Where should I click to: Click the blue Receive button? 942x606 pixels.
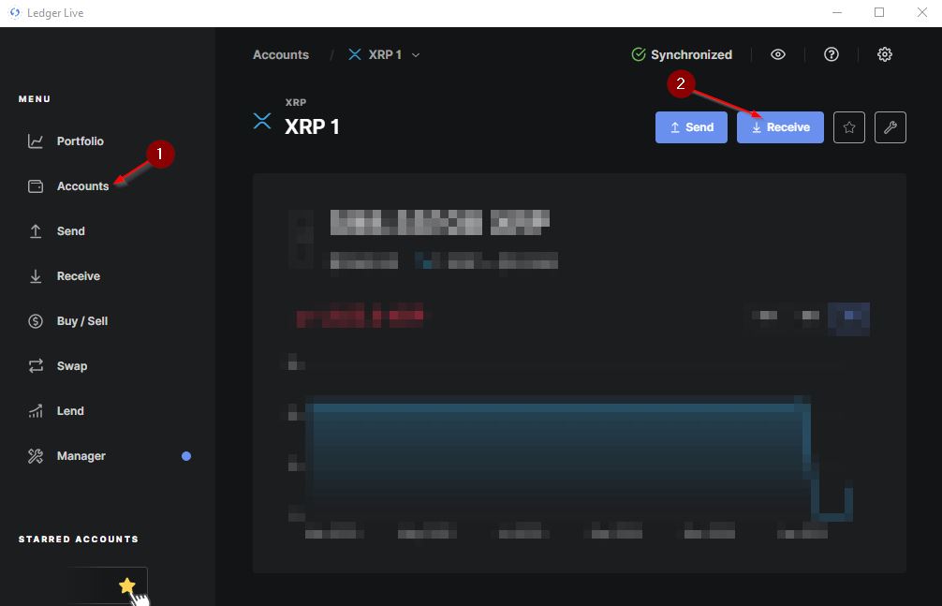point(780,127)
